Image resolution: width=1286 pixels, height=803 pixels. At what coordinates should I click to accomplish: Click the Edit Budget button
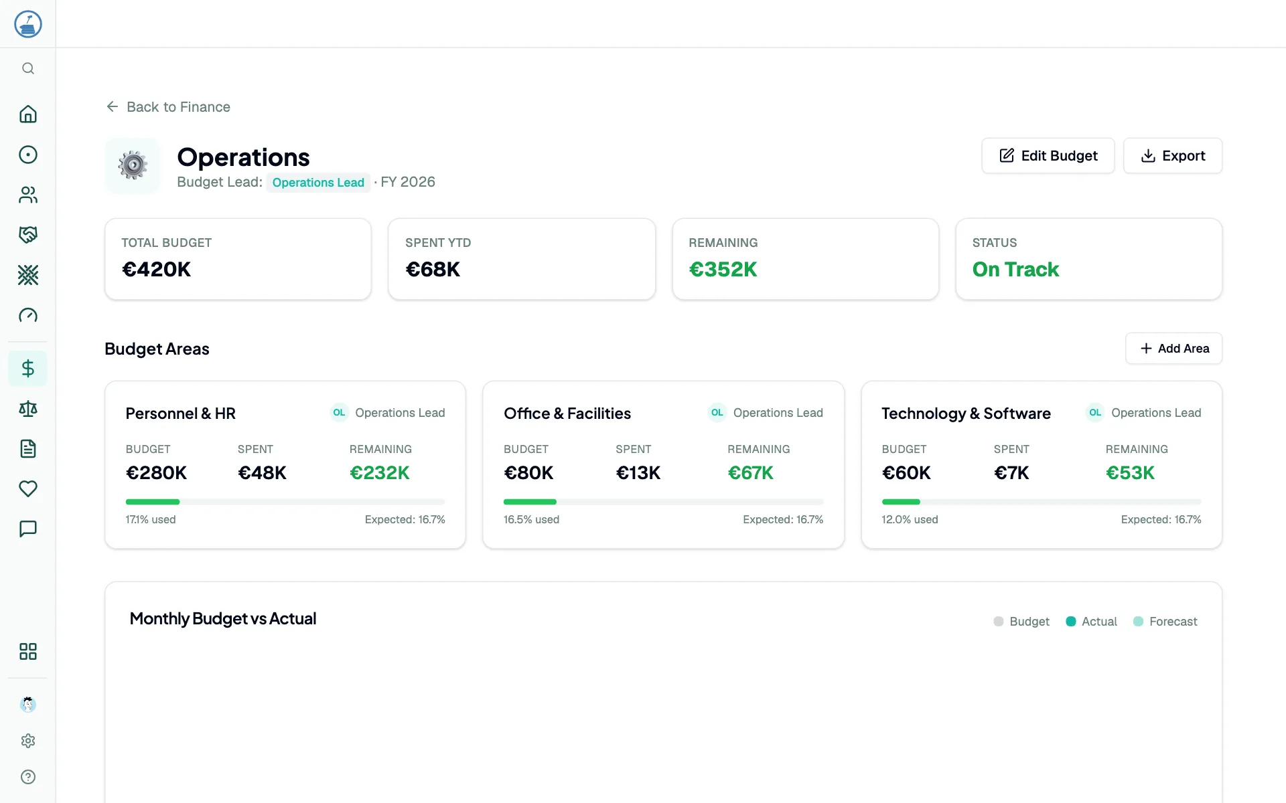[x=1048, y=156]
